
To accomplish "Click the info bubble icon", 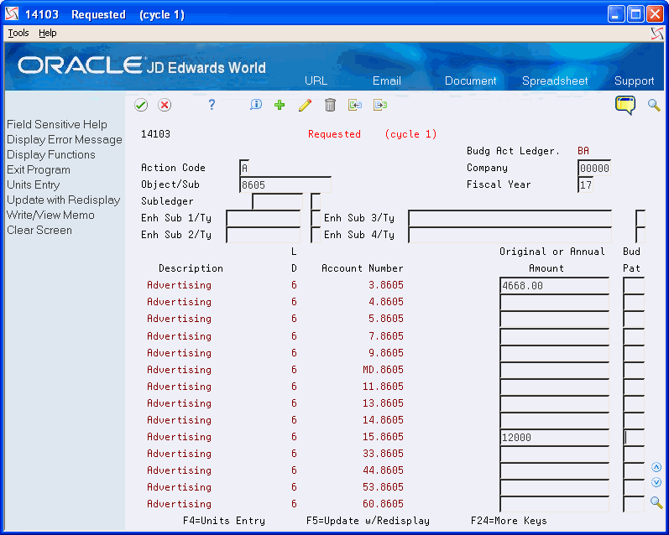I will tap(255, 105).
